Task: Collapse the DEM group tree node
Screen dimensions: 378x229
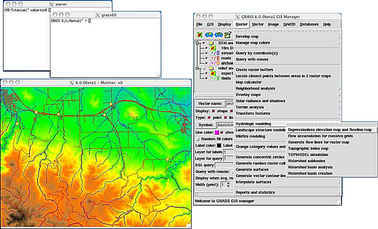Action: click(197, 43)
